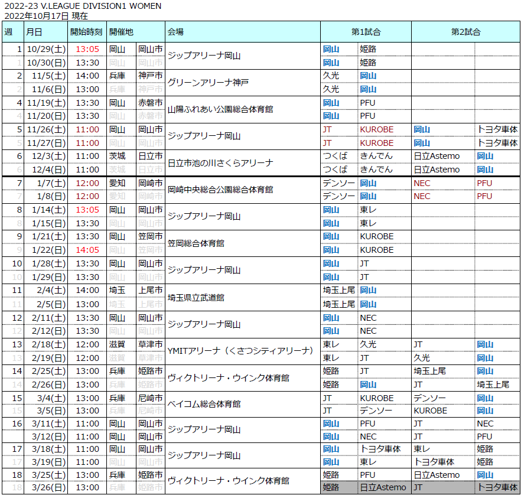Click 尼崎市 in the 3/4 row
521x495 pixels.
[x=151, y=398]
